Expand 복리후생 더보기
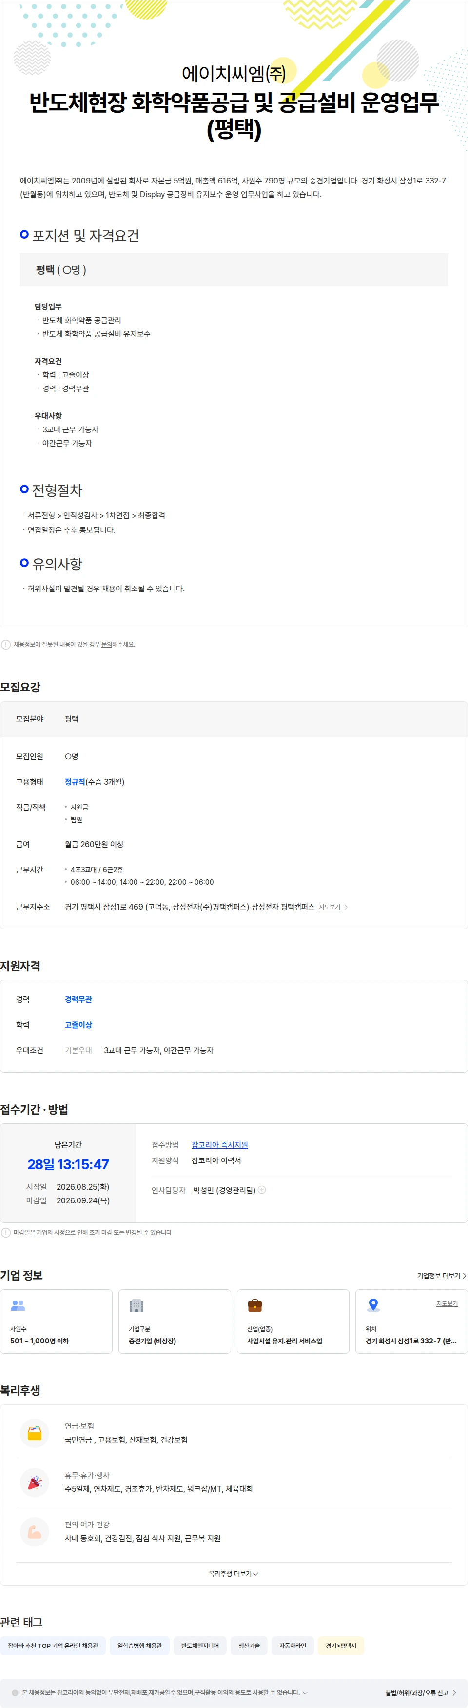The image size is (468, 1708). click(234, 1573)
